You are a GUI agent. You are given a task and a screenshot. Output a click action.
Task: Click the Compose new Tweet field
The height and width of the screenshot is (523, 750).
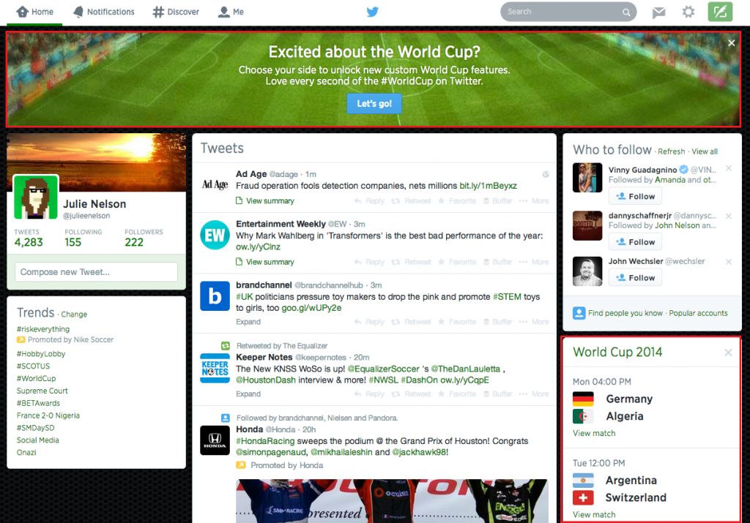point(96,272)
